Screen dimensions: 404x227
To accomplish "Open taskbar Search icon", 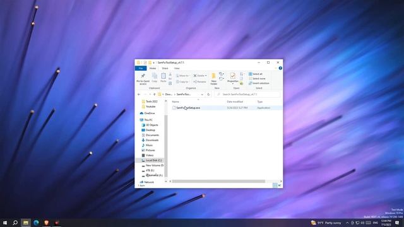I will (x=15, y=223).
